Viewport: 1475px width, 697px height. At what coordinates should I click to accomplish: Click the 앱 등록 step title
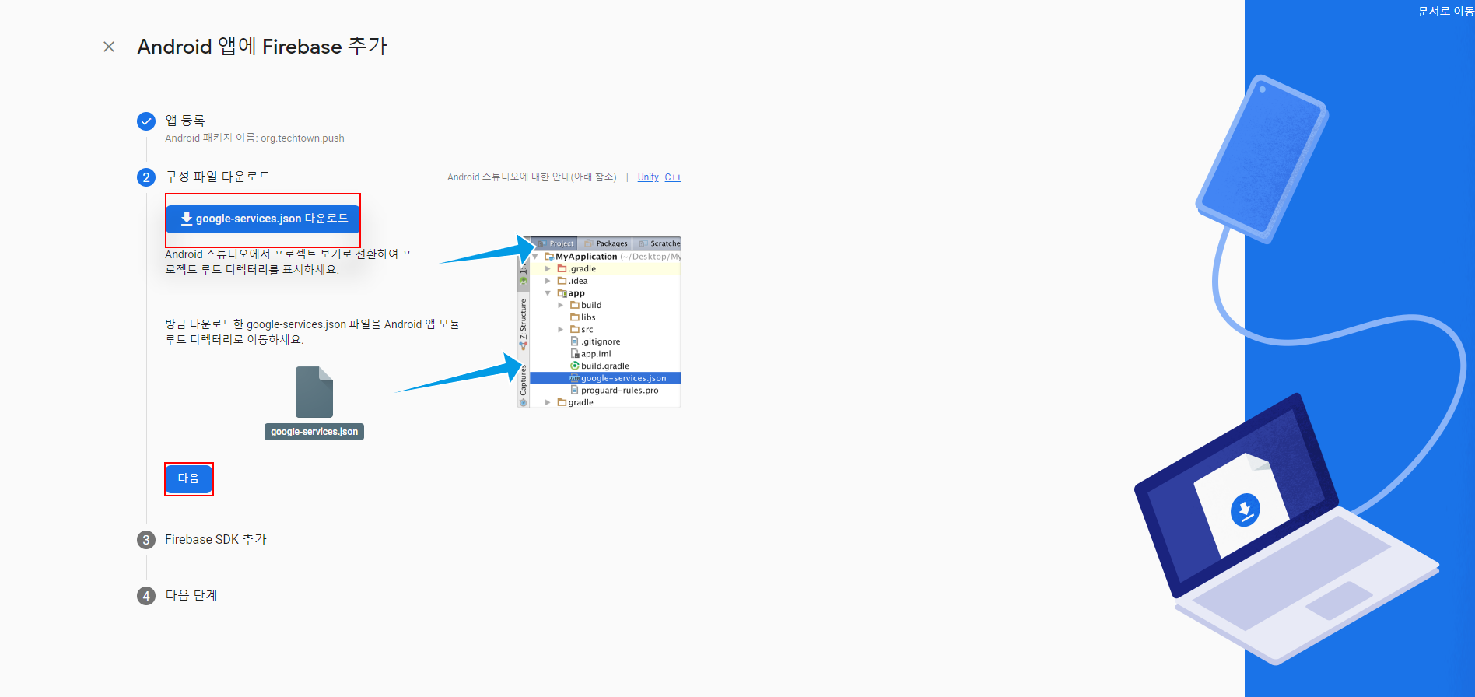coord(185,121)
